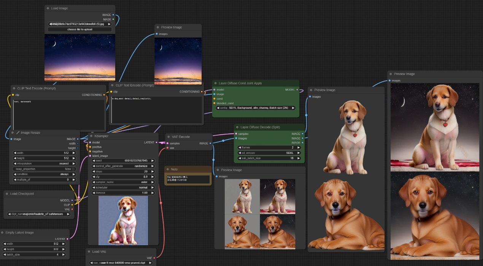Image resolution: width=483 pixels, height=266 pixels.
Task: Click the denoise value slider in KSampler
Action: pyautogui.click(x=123, y=193)
